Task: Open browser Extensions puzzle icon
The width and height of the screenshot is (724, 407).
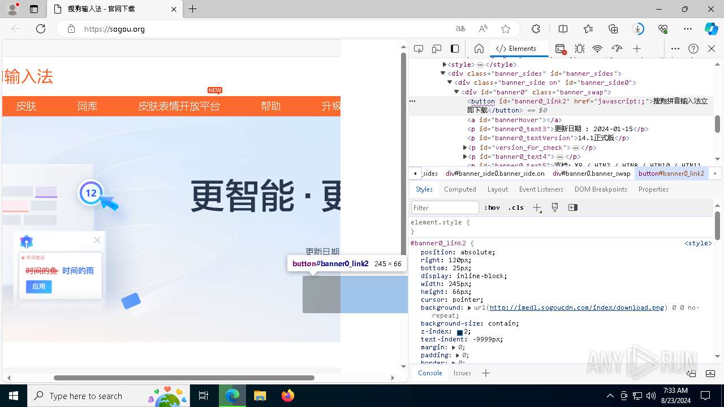Action: coord(536,29)
